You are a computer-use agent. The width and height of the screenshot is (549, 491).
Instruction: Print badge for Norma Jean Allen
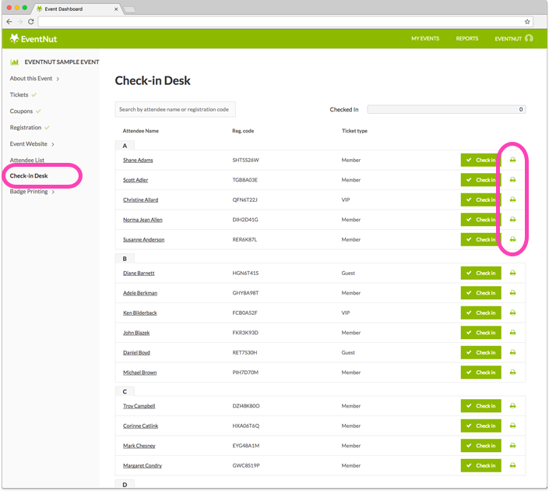coord(512,219)
